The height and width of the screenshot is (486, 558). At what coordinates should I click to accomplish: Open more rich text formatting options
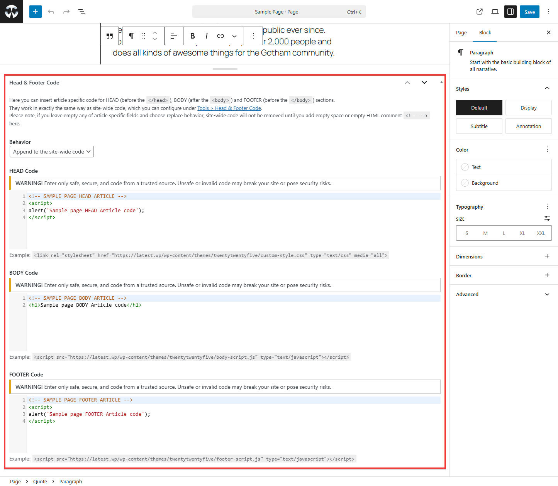pos(234,36)
